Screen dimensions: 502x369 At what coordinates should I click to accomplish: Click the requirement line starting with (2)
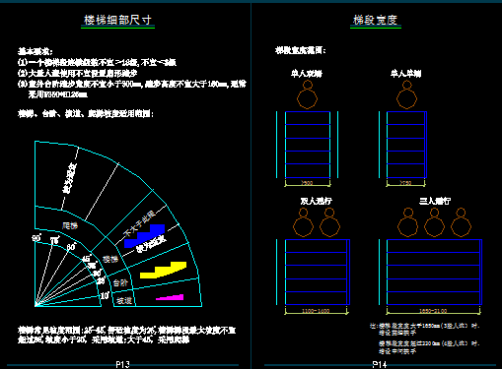[x=77, y=73]
